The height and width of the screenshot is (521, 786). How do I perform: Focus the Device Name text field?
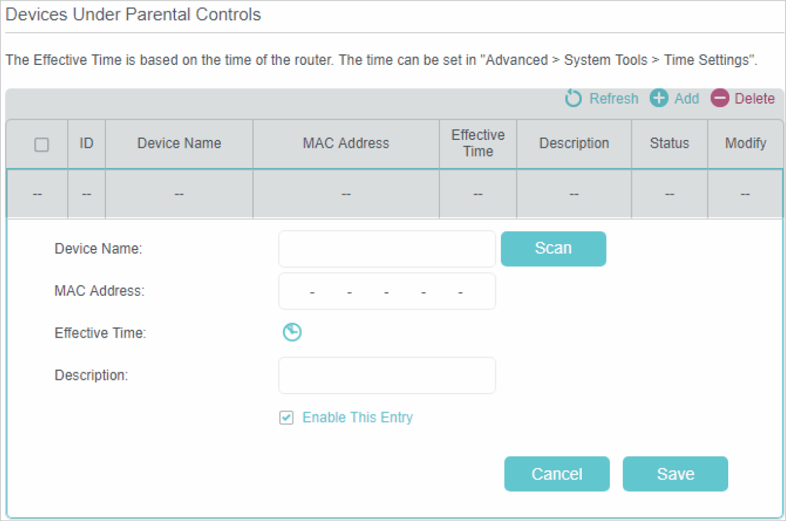point(387,249)
